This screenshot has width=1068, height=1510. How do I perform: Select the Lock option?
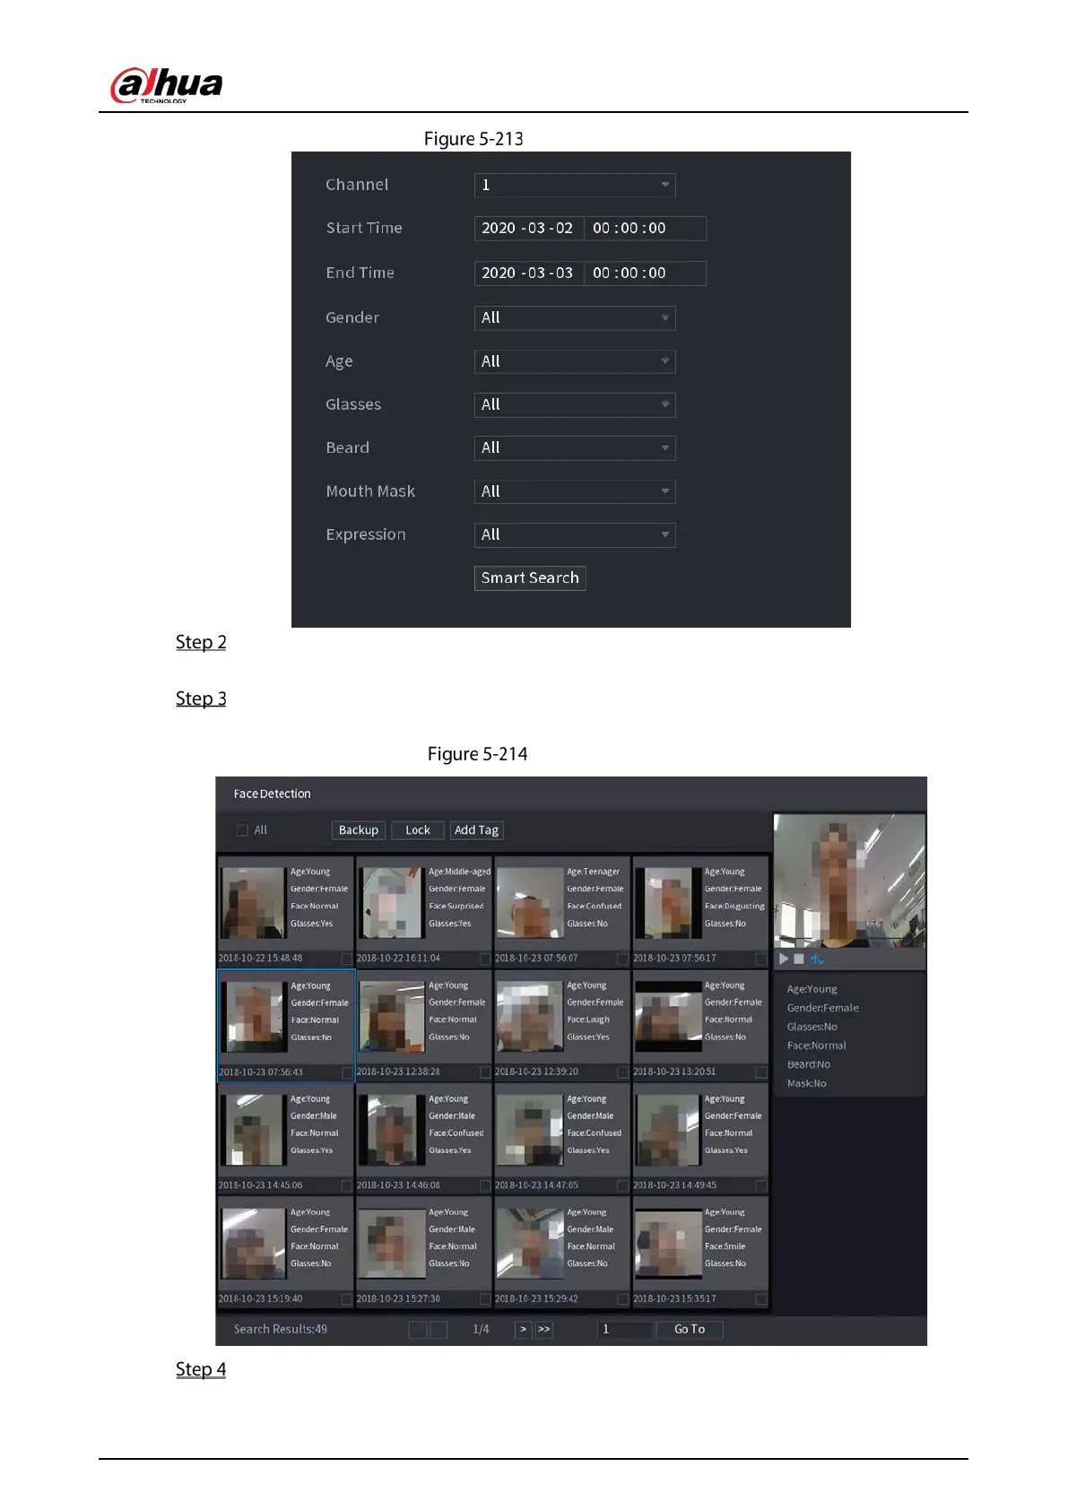click(x=418, y=830)
